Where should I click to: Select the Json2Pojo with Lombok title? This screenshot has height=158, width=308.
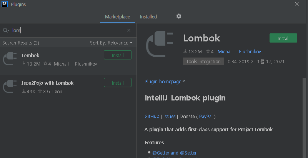point(47,83)
